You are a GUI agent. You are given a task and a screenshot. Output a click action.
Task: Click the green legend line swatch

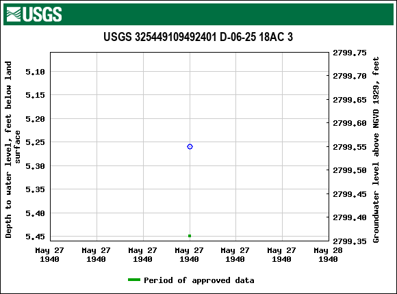point(134,280)
